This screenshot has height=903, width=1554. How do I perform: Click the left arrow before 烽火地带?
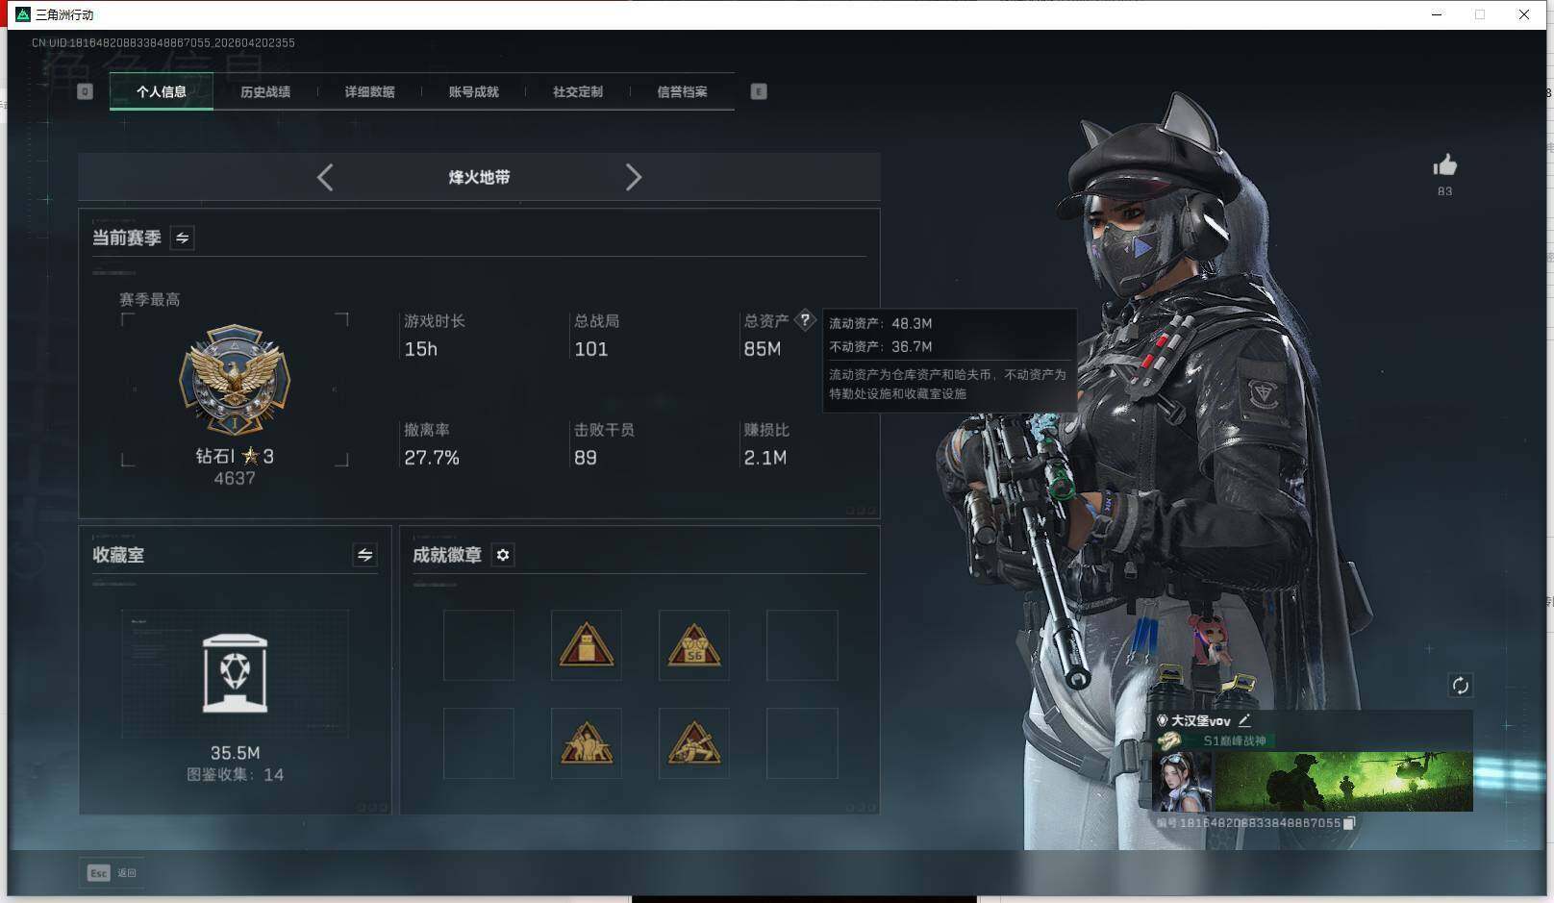[x=325, y=177]
